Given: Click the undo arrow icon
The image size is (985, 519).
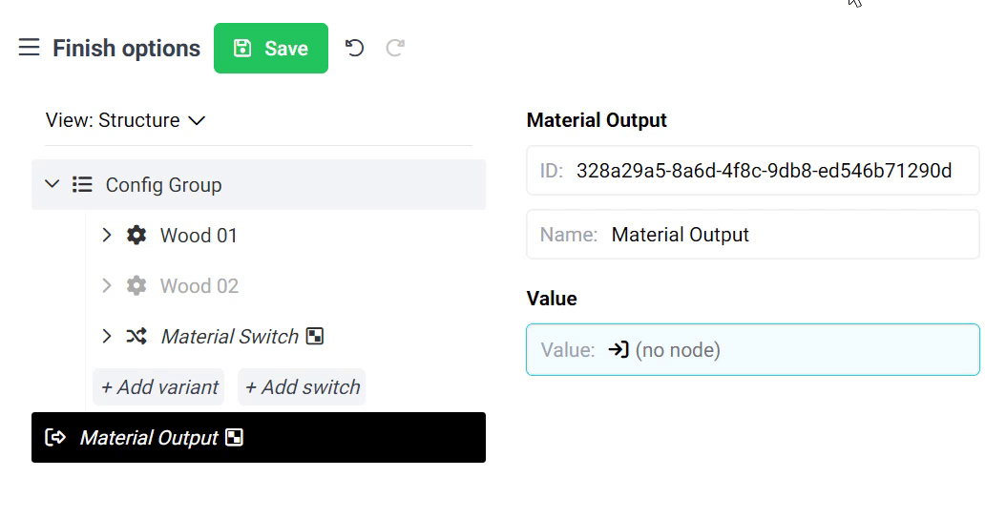Looking at the screenshot, I should pos(355,48).
